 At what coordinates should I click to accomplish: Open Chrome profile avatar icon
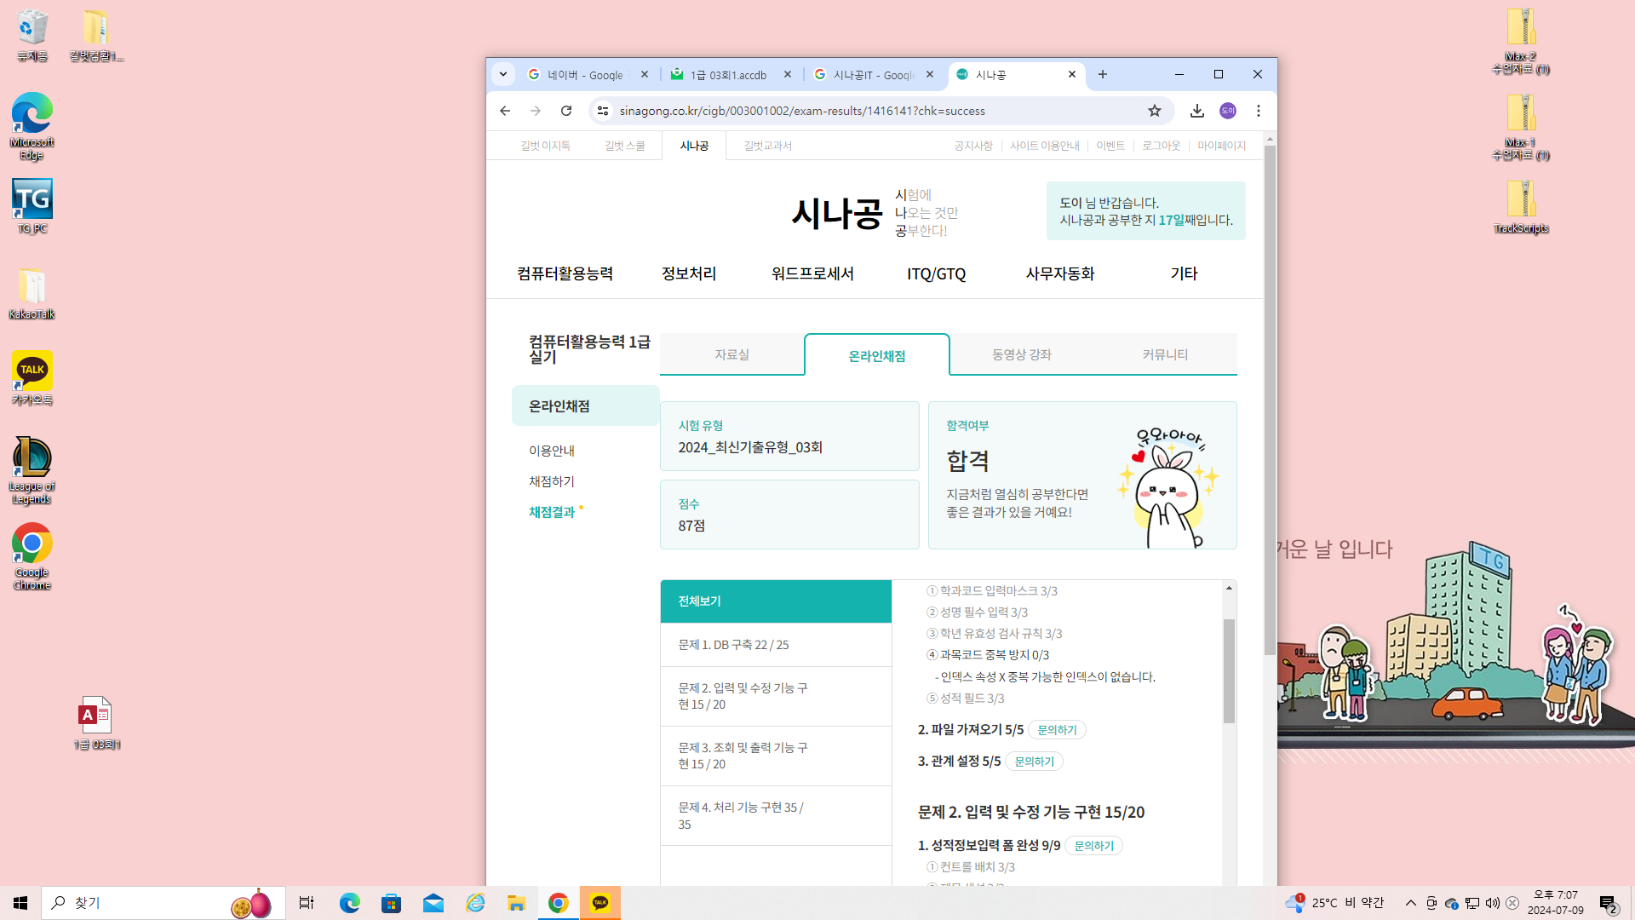tap(1228, 111)
